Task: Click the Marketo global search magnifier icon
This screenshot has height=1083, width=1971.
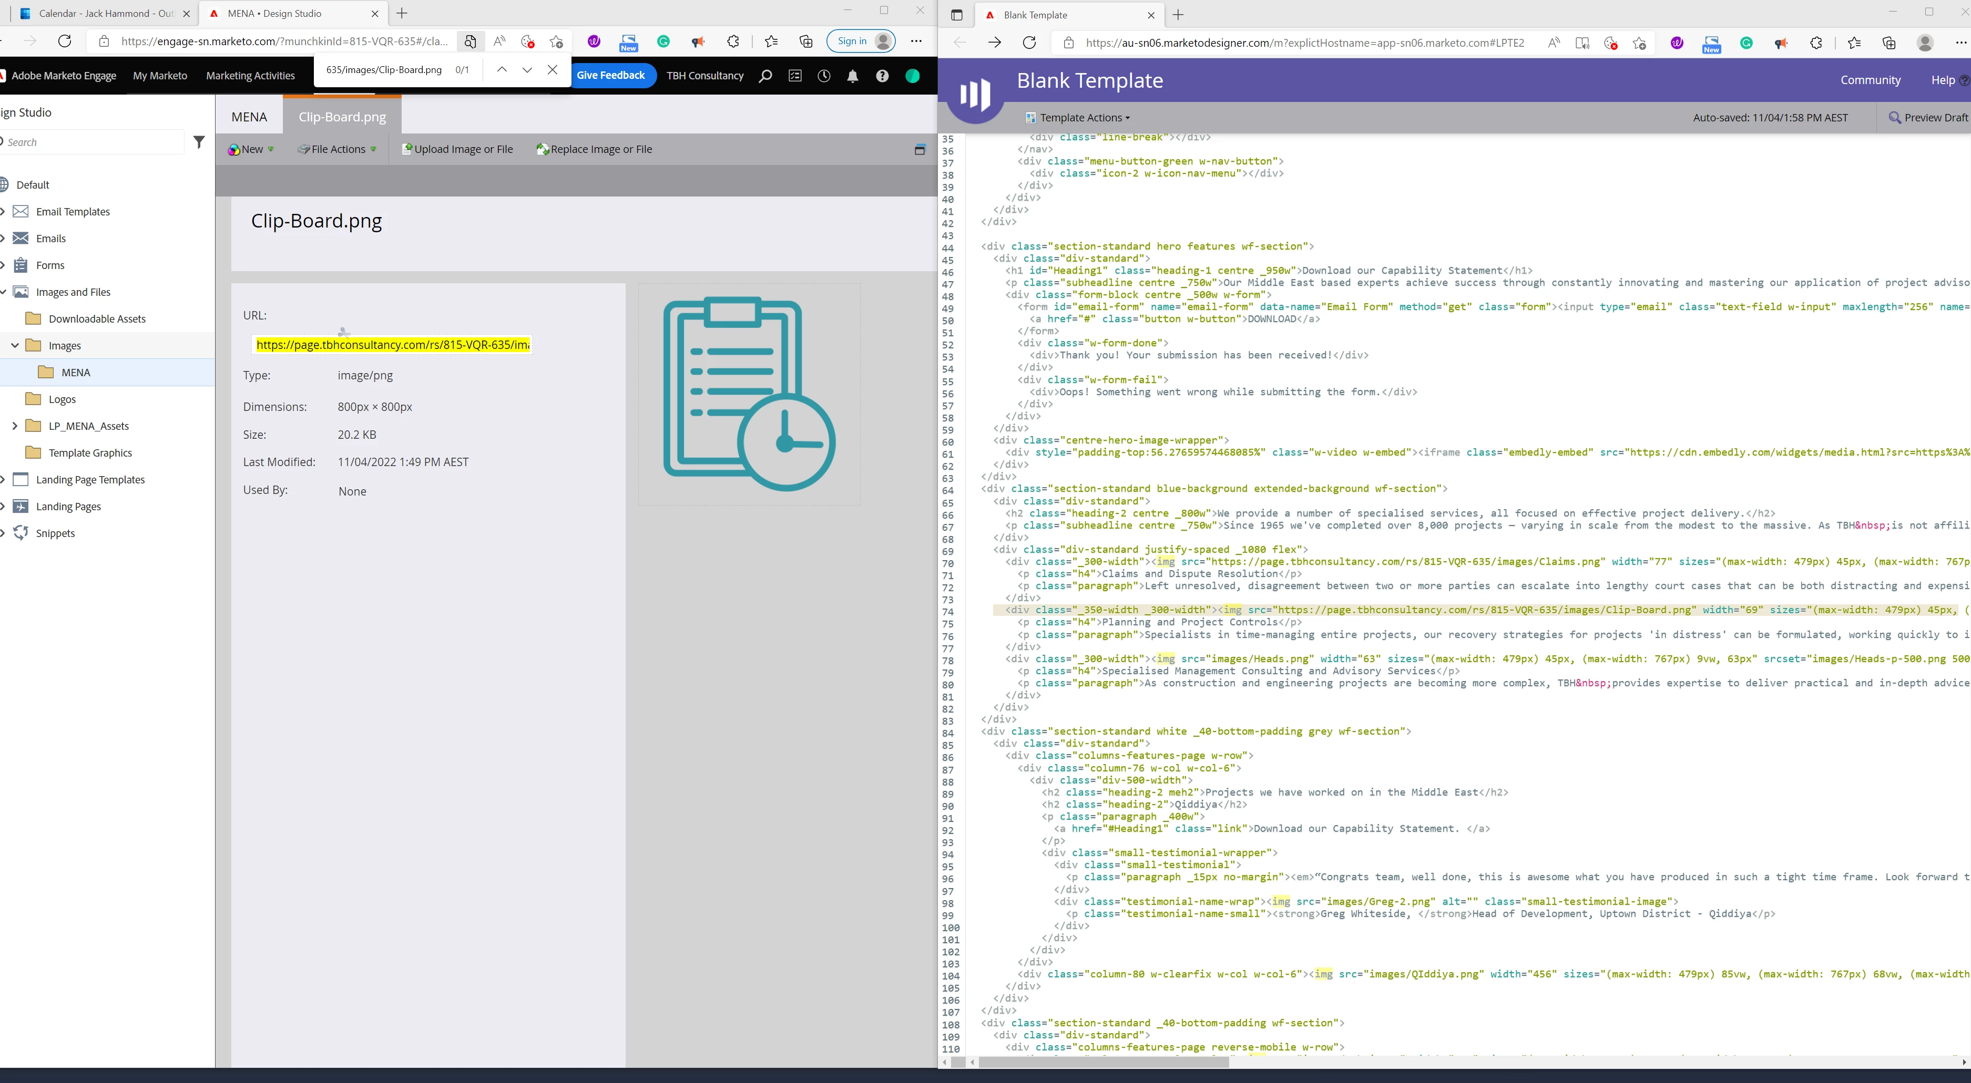Action: click(x=764, y=76)
